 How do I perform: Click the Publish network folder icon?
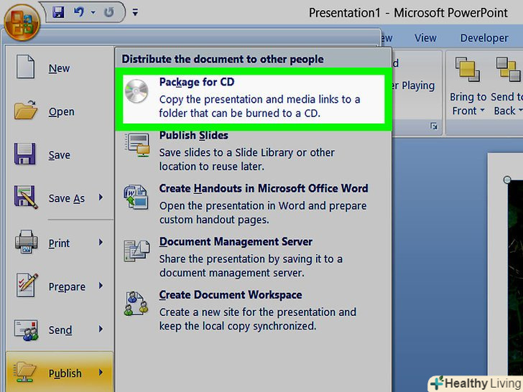coord(24,372)
